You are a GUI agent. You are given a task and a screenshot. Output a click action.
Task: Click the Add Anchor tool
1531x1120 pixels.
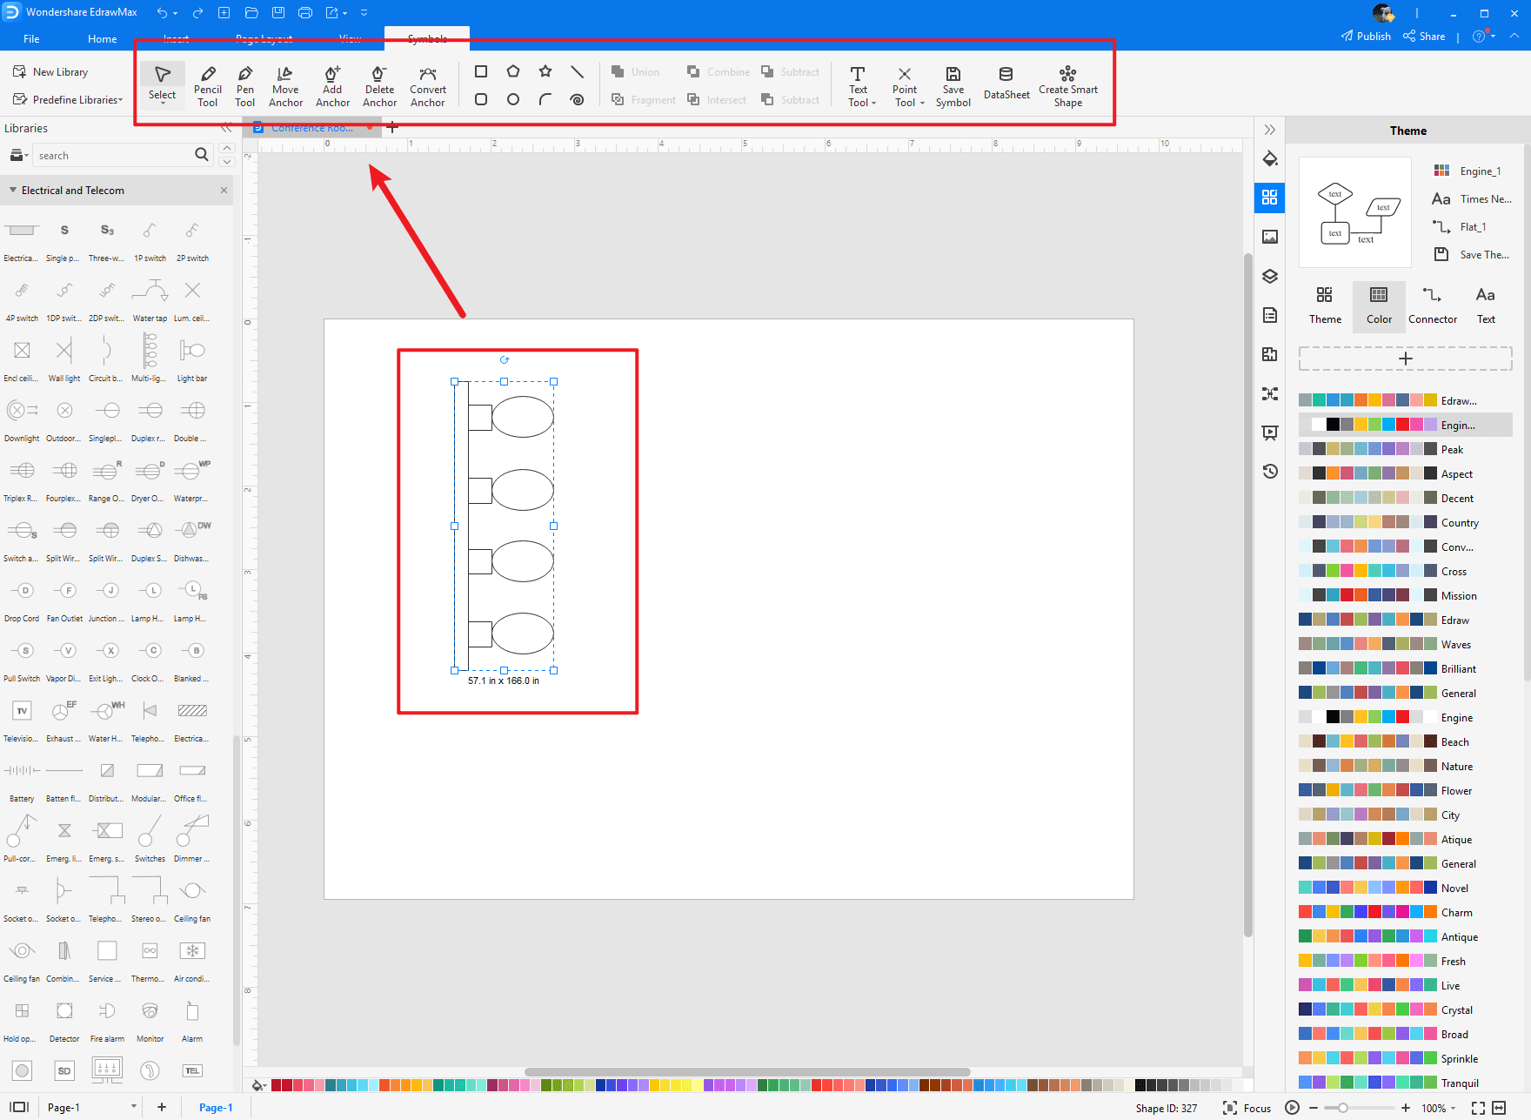[332, 85]
